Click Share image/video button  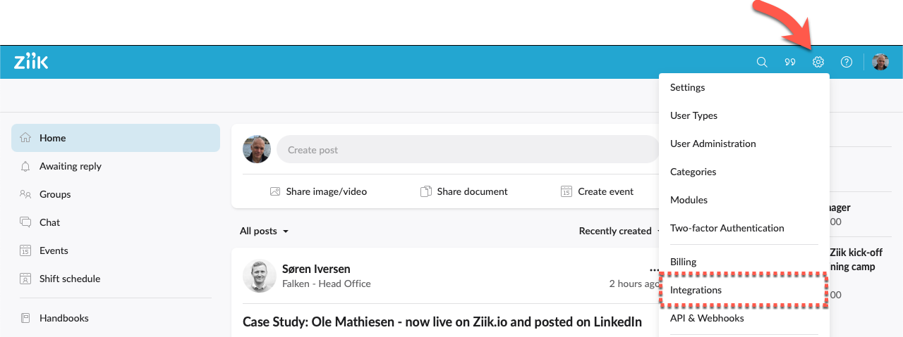(318, 191)
